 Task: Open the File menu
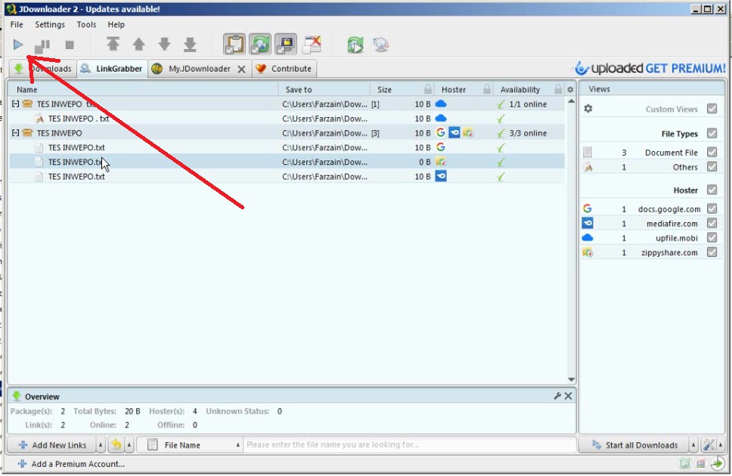[x=17, y=24]
